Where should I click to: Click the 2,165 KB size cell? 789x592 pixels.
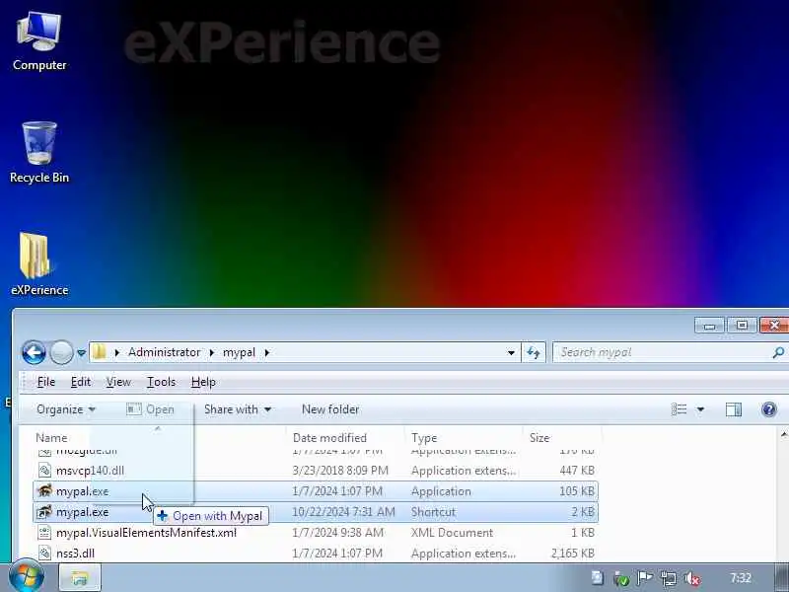coord(573,554)
